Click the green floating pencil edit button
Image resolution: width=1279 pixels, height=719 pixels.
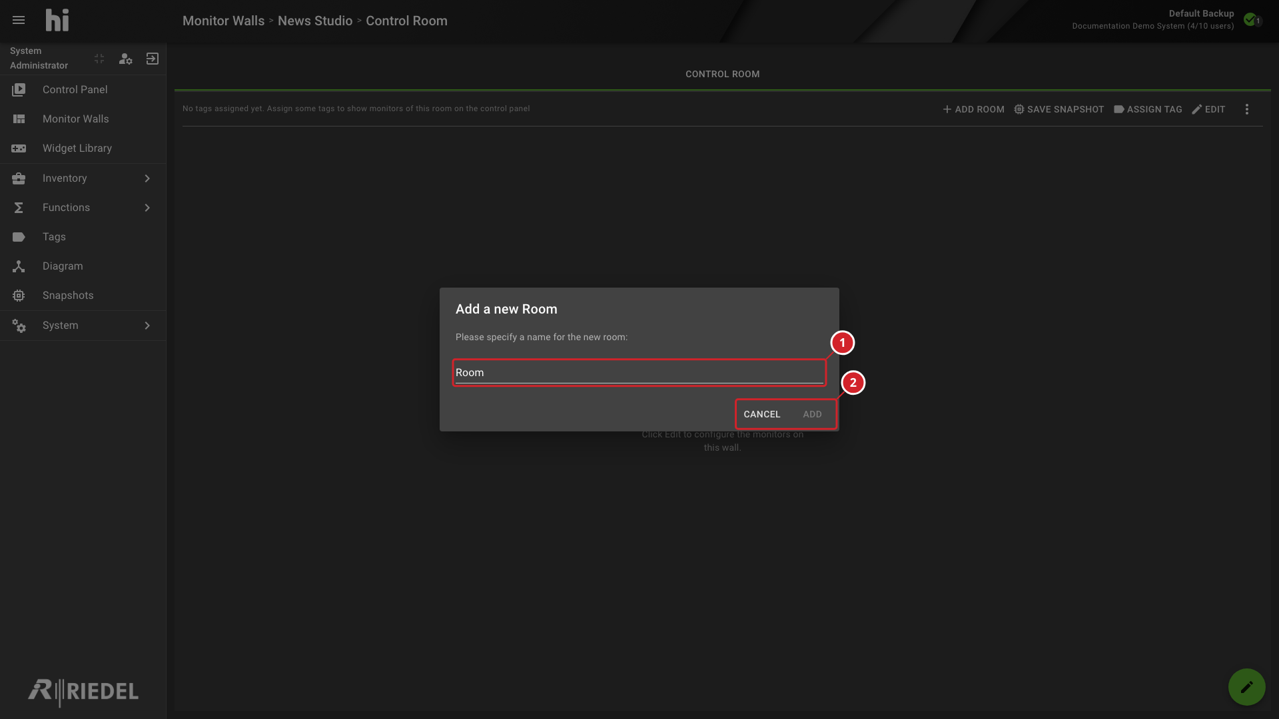pos(1246,686)
